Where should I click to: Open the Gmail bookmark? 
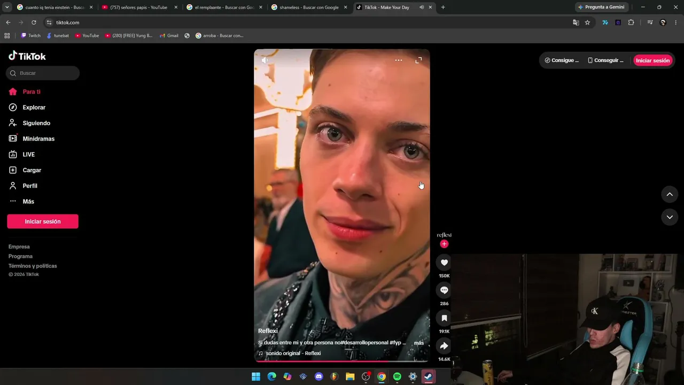169,36
